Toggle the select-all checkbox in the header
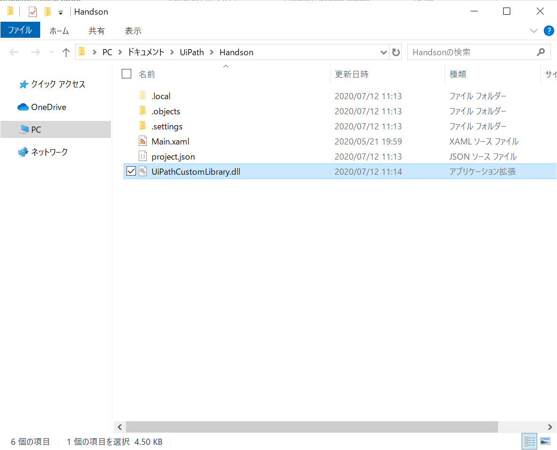 127,74
